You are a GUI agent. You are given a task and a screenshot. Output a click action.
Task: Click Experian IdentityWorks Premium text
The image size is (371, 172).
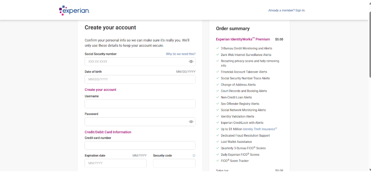[x=243, y=39]
